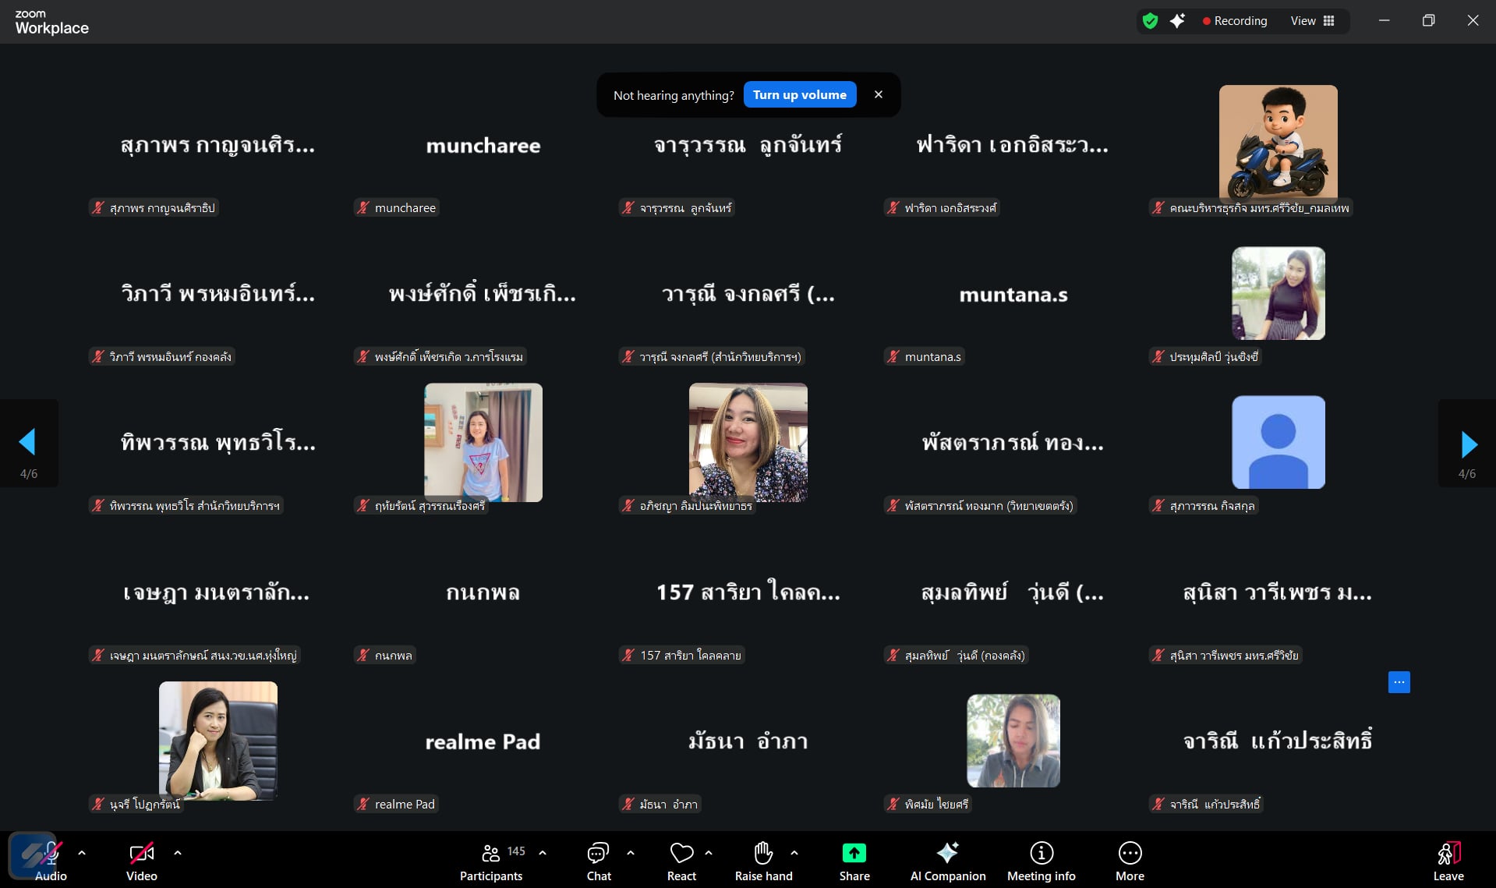Click the React heart icon
This screenshot has height=888, width=1496.
[x=681, y=861]
